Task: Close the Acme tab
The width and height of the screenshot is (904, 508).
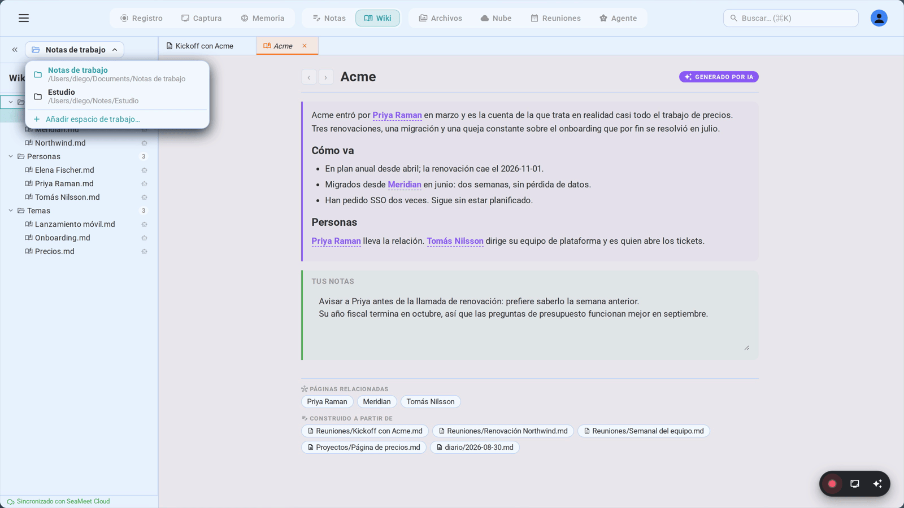Action: pyautogui.click(x=305, y=46)
